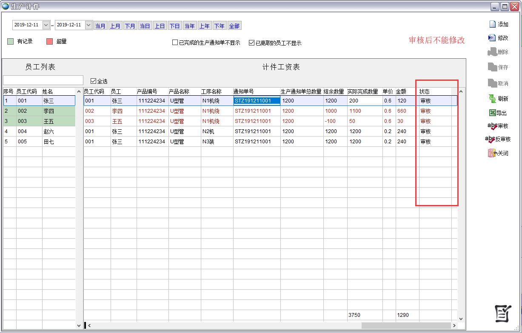Select the 全部 date range shortcut
The height and width of the screenshot is (333, 522).
234,26
